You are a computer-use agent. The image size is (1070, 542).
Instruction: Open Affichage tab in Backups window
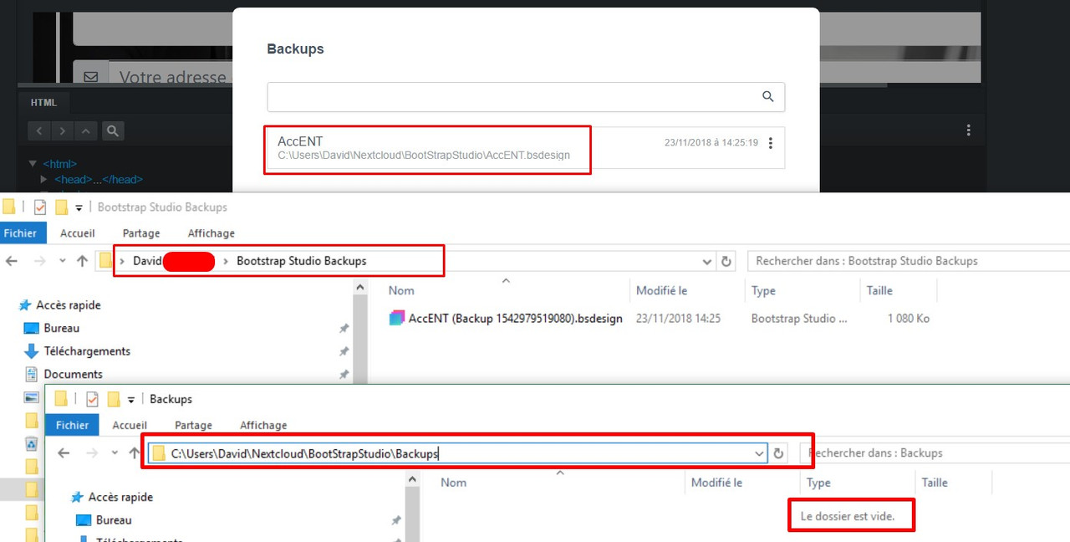point(263,425)
